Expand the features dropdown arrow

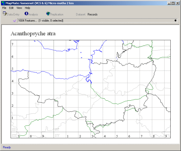click(x=175, y=20)
